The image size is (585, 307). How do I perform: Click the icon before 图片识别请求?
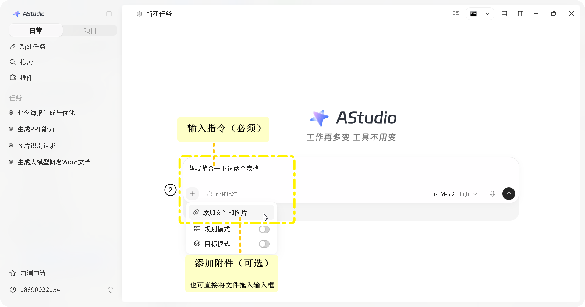11,146
